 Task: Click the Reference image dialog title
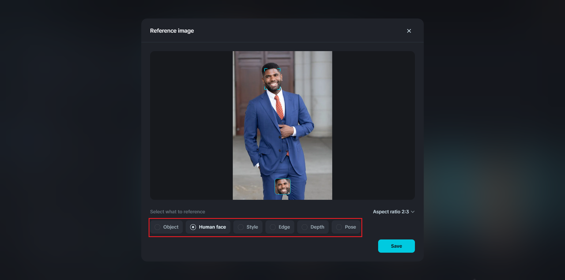pyautogui.click(x=172, y=31)
